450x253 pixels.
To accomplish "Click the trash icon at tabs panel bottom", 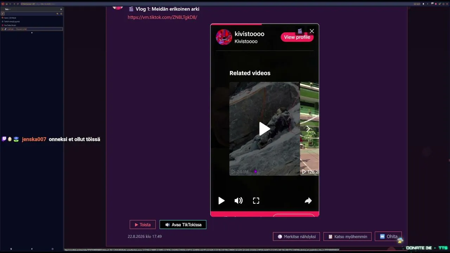I will [x=11, y=249].
